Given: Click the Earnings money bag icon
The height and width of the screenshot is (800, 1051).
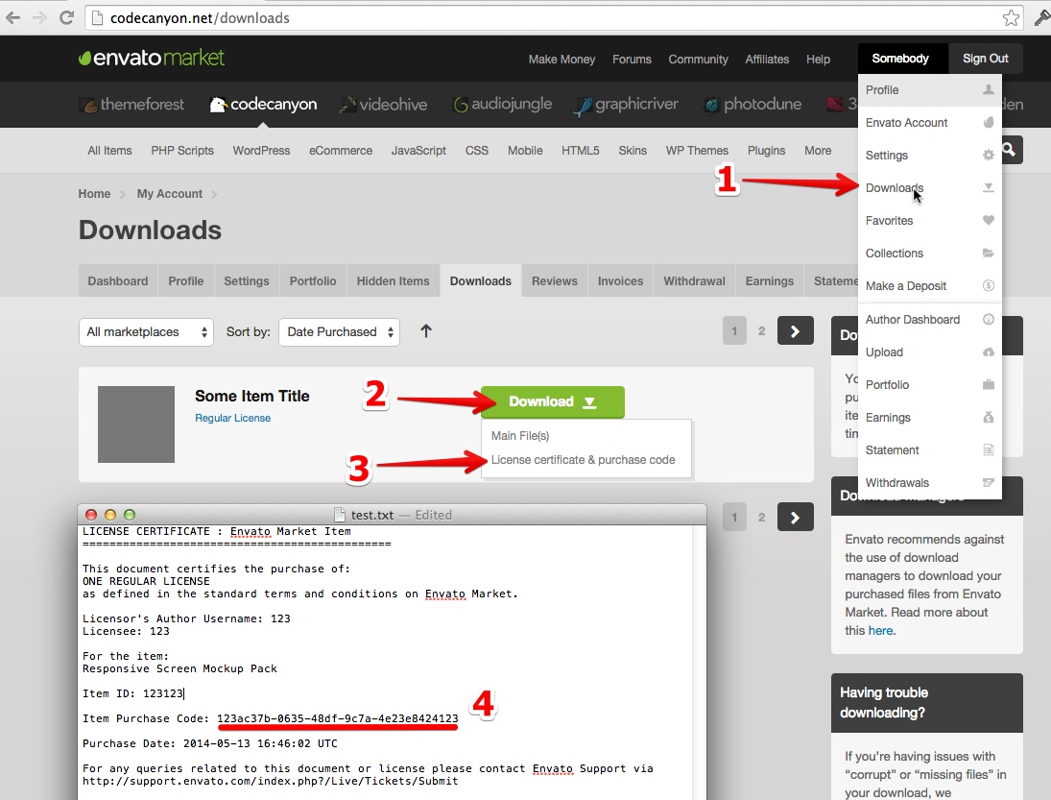Looking at the screenshot, I should [x=988, y=417].
